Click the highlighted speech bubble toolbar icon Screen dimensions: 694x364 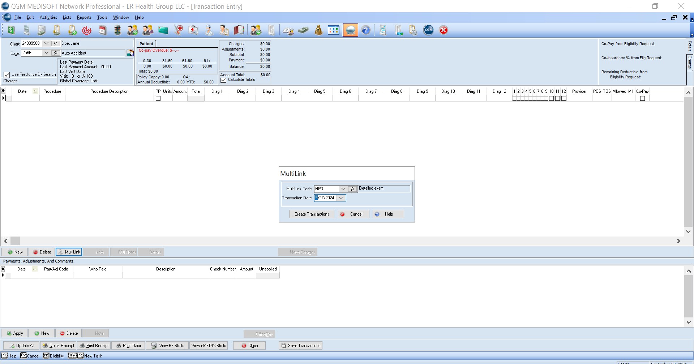point(350,30)
